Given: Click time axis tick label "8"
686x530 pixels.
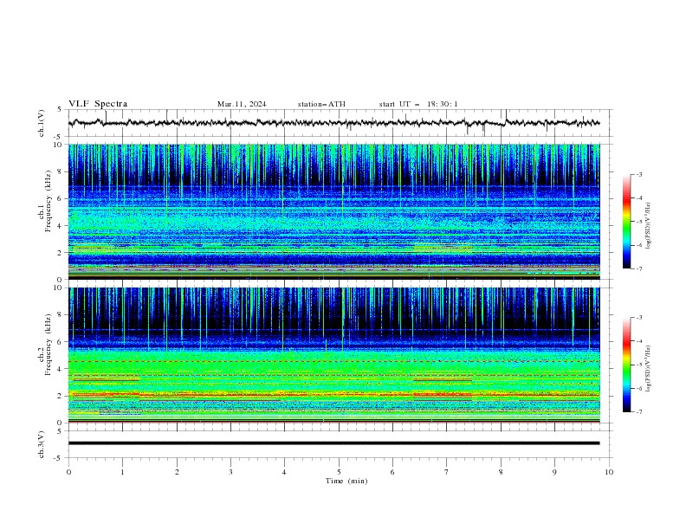Looking at the screenshot, I should pyautogui.click(x=501, y=472).
